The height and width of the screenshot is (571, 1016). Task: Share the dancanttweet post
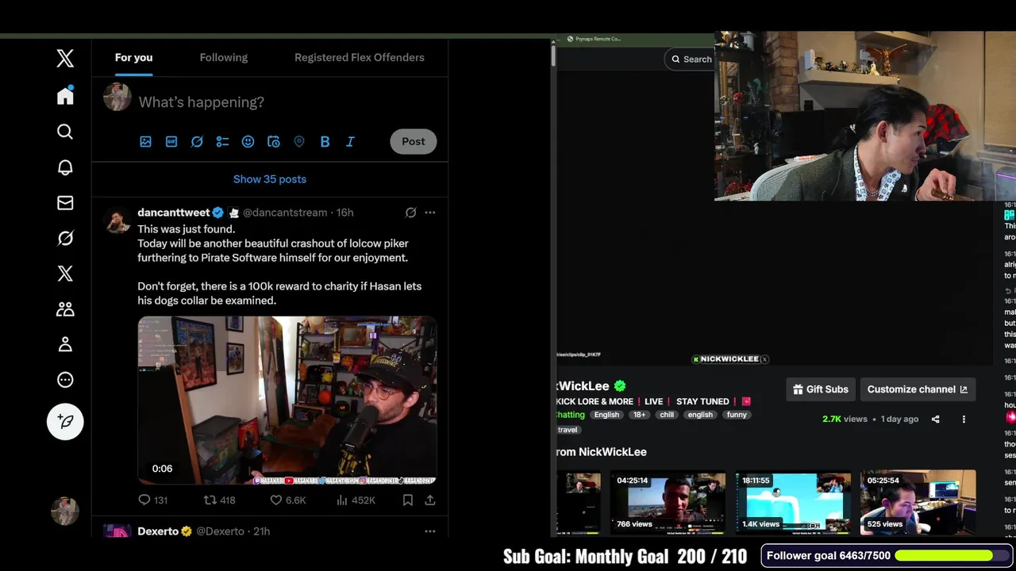[x=429, y=500]
